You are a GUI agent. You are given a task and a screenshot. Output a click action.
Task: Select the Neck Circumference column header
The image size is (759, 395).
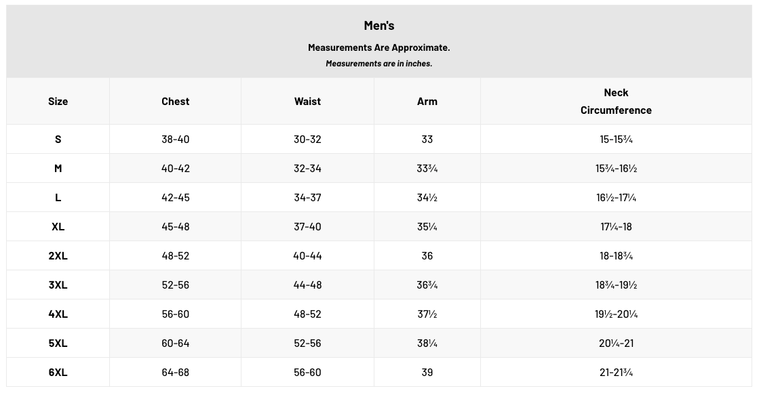(x=616, y=102)
